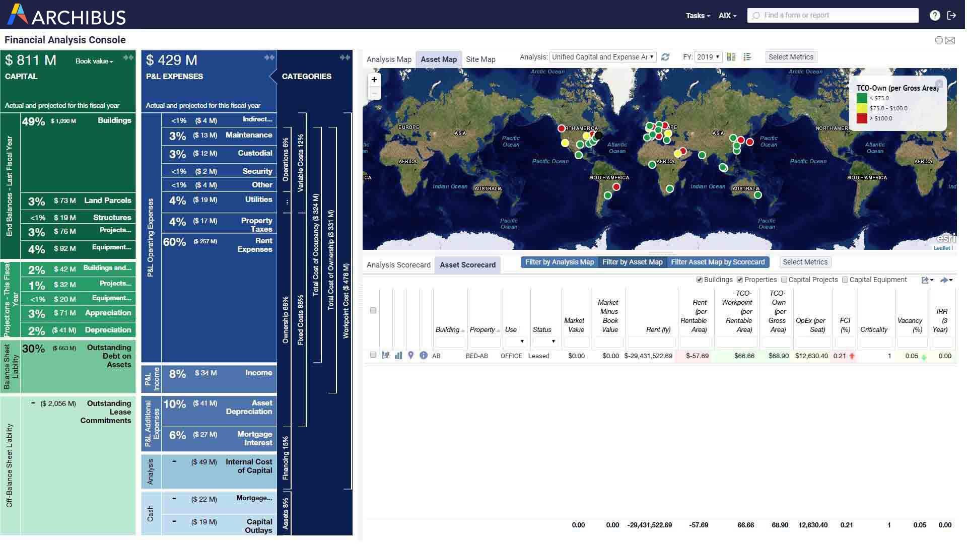The height and width of the screenshot is (544, 967).
Task: Click the map pin icon in the AB row
Action: [411, 356]
